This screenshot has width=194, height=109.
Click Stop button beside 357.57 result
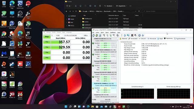point(47,42)
